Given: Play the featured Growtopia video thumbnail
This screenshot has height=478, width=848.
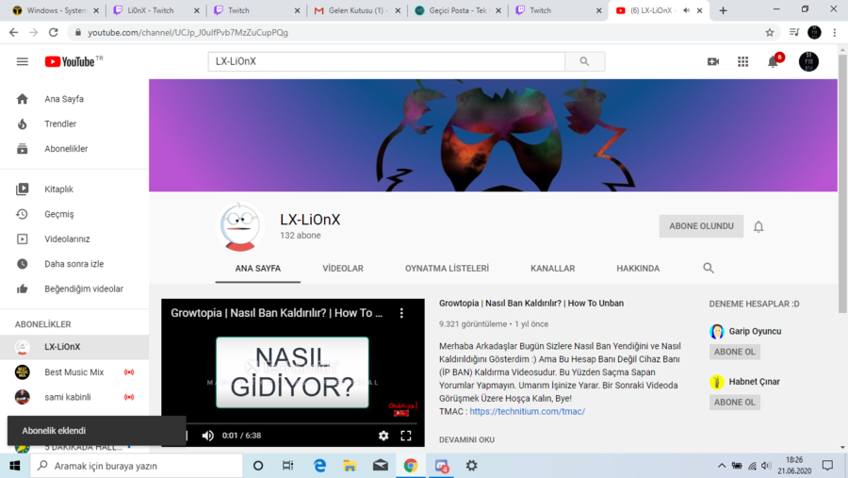Looking at the screenshot, I should [x=293, y=372].
